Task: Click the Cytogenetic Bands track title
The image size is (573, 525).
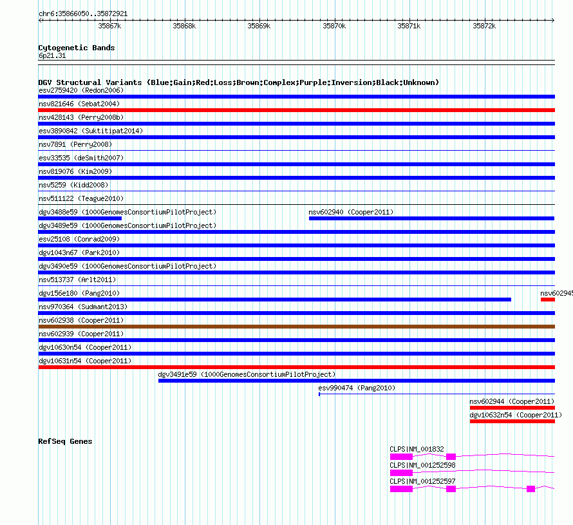Action: [x=77, y=48]
